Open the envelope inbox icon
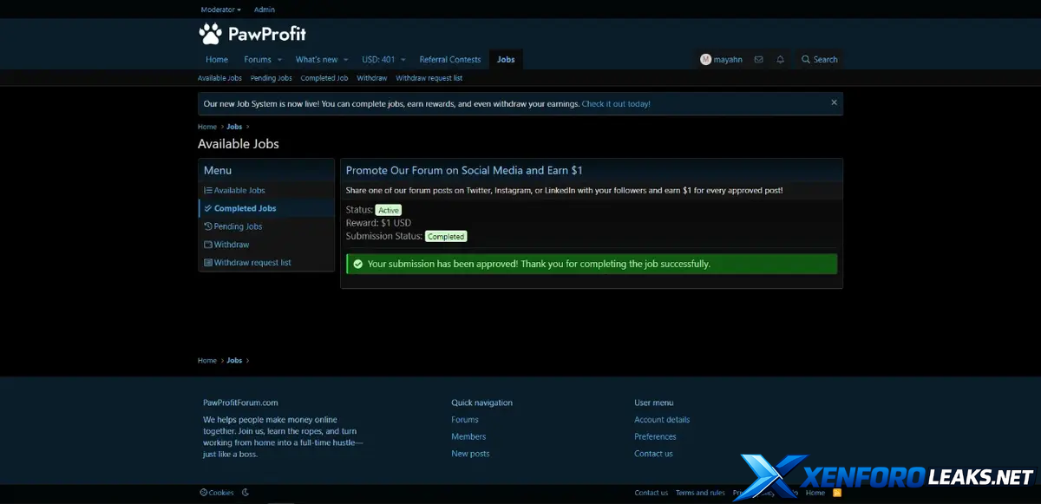Image resolution: width=1041 pixels, height=504 pixels. tap(758, 60)
